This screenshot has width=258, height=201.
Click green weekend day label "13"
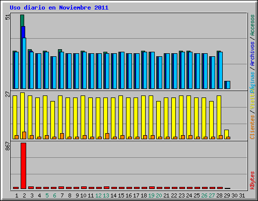[x=106, y=195]
